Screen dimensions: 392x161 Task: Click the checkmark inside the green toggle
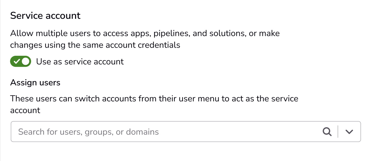[17, 61]
